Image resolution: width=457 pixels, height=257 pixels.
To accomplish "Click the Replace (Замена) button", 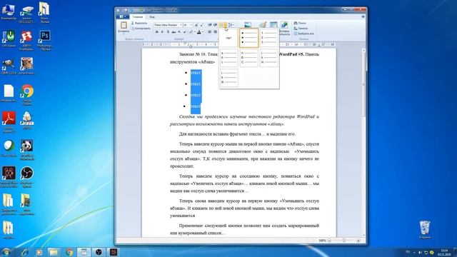I will tap(301, 29).
